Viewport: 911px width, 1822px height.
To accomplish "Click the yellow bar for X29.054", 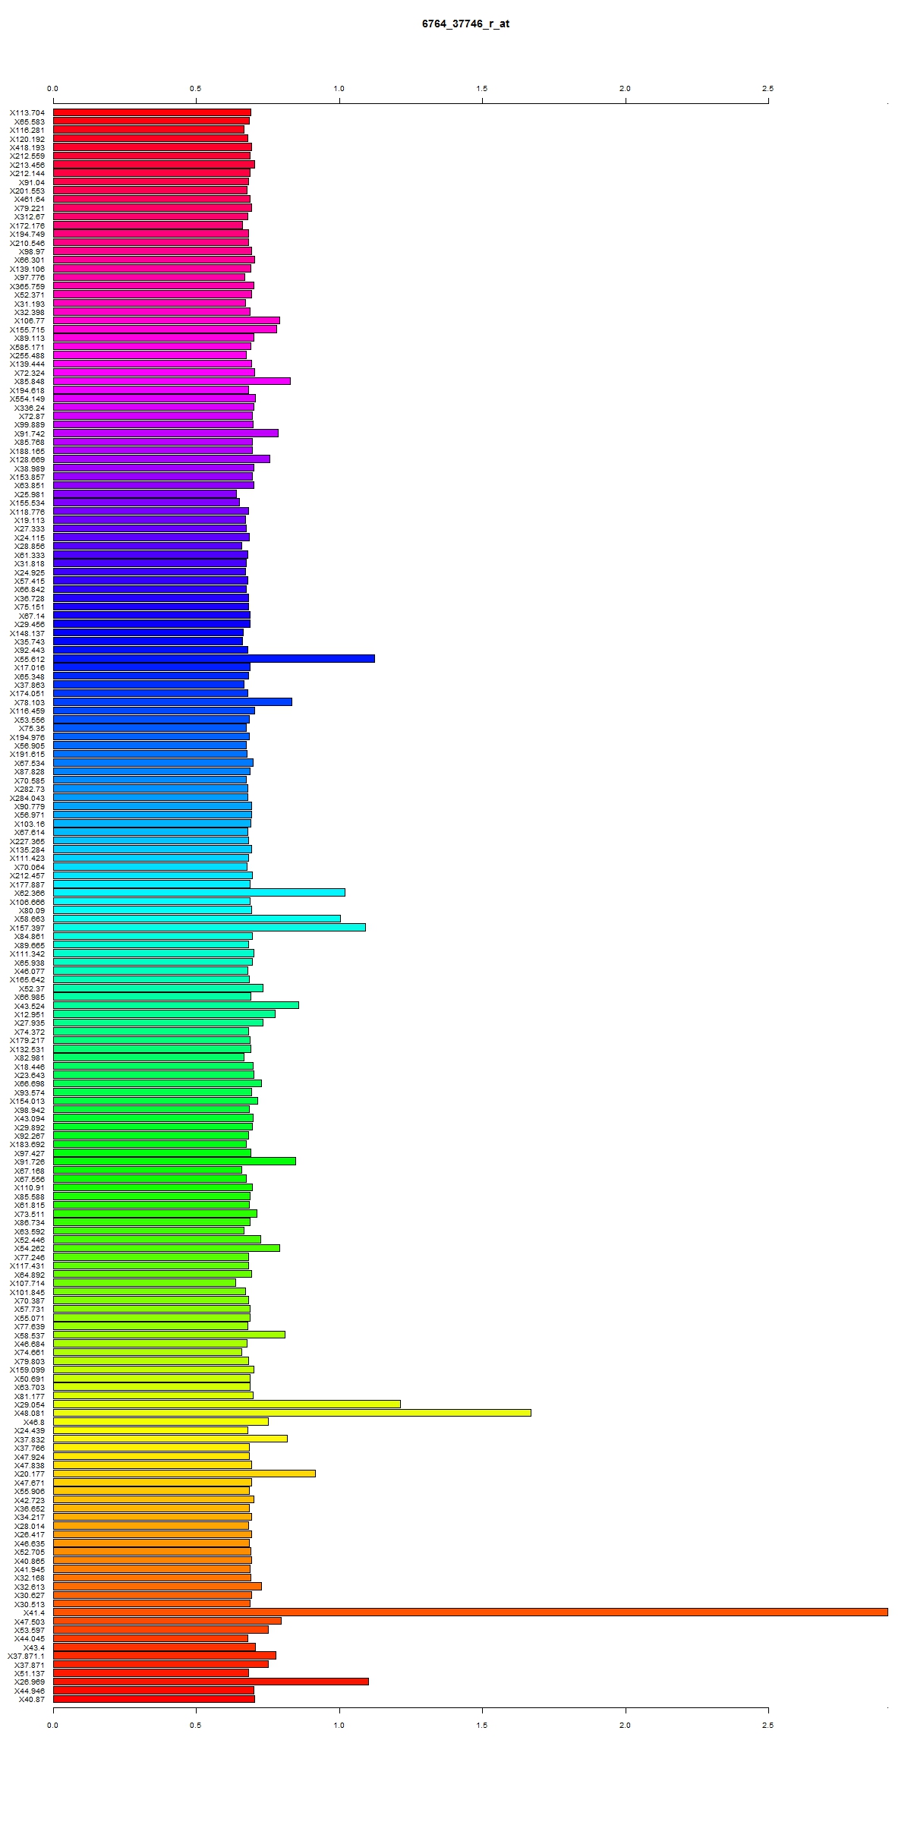I will (227, 1404).
